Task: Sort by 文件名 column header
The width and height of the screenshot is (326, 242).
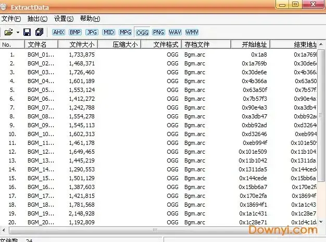Action: (x=41, y=44)
